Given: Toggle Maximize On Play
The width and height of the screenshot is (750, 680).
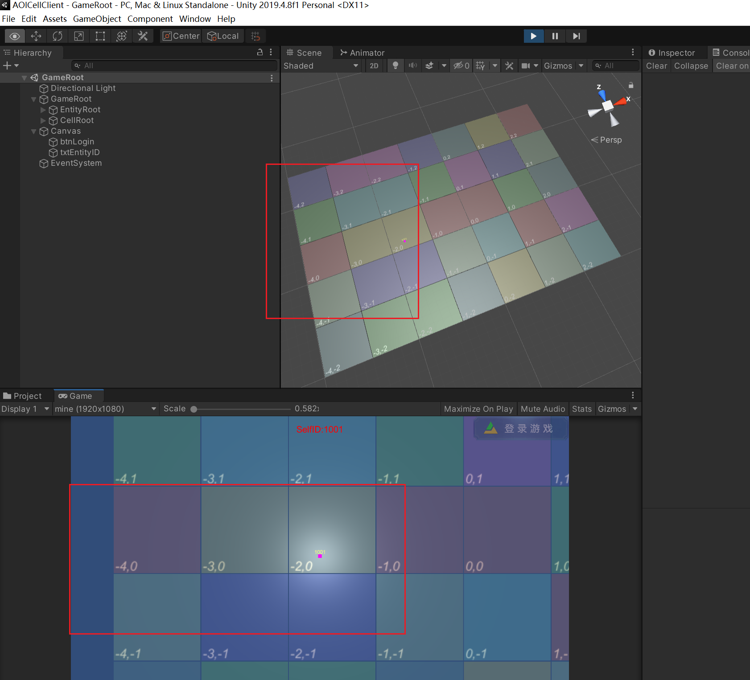Looking at the screenshot, I should pyautogui.click(x=478, y=409).
